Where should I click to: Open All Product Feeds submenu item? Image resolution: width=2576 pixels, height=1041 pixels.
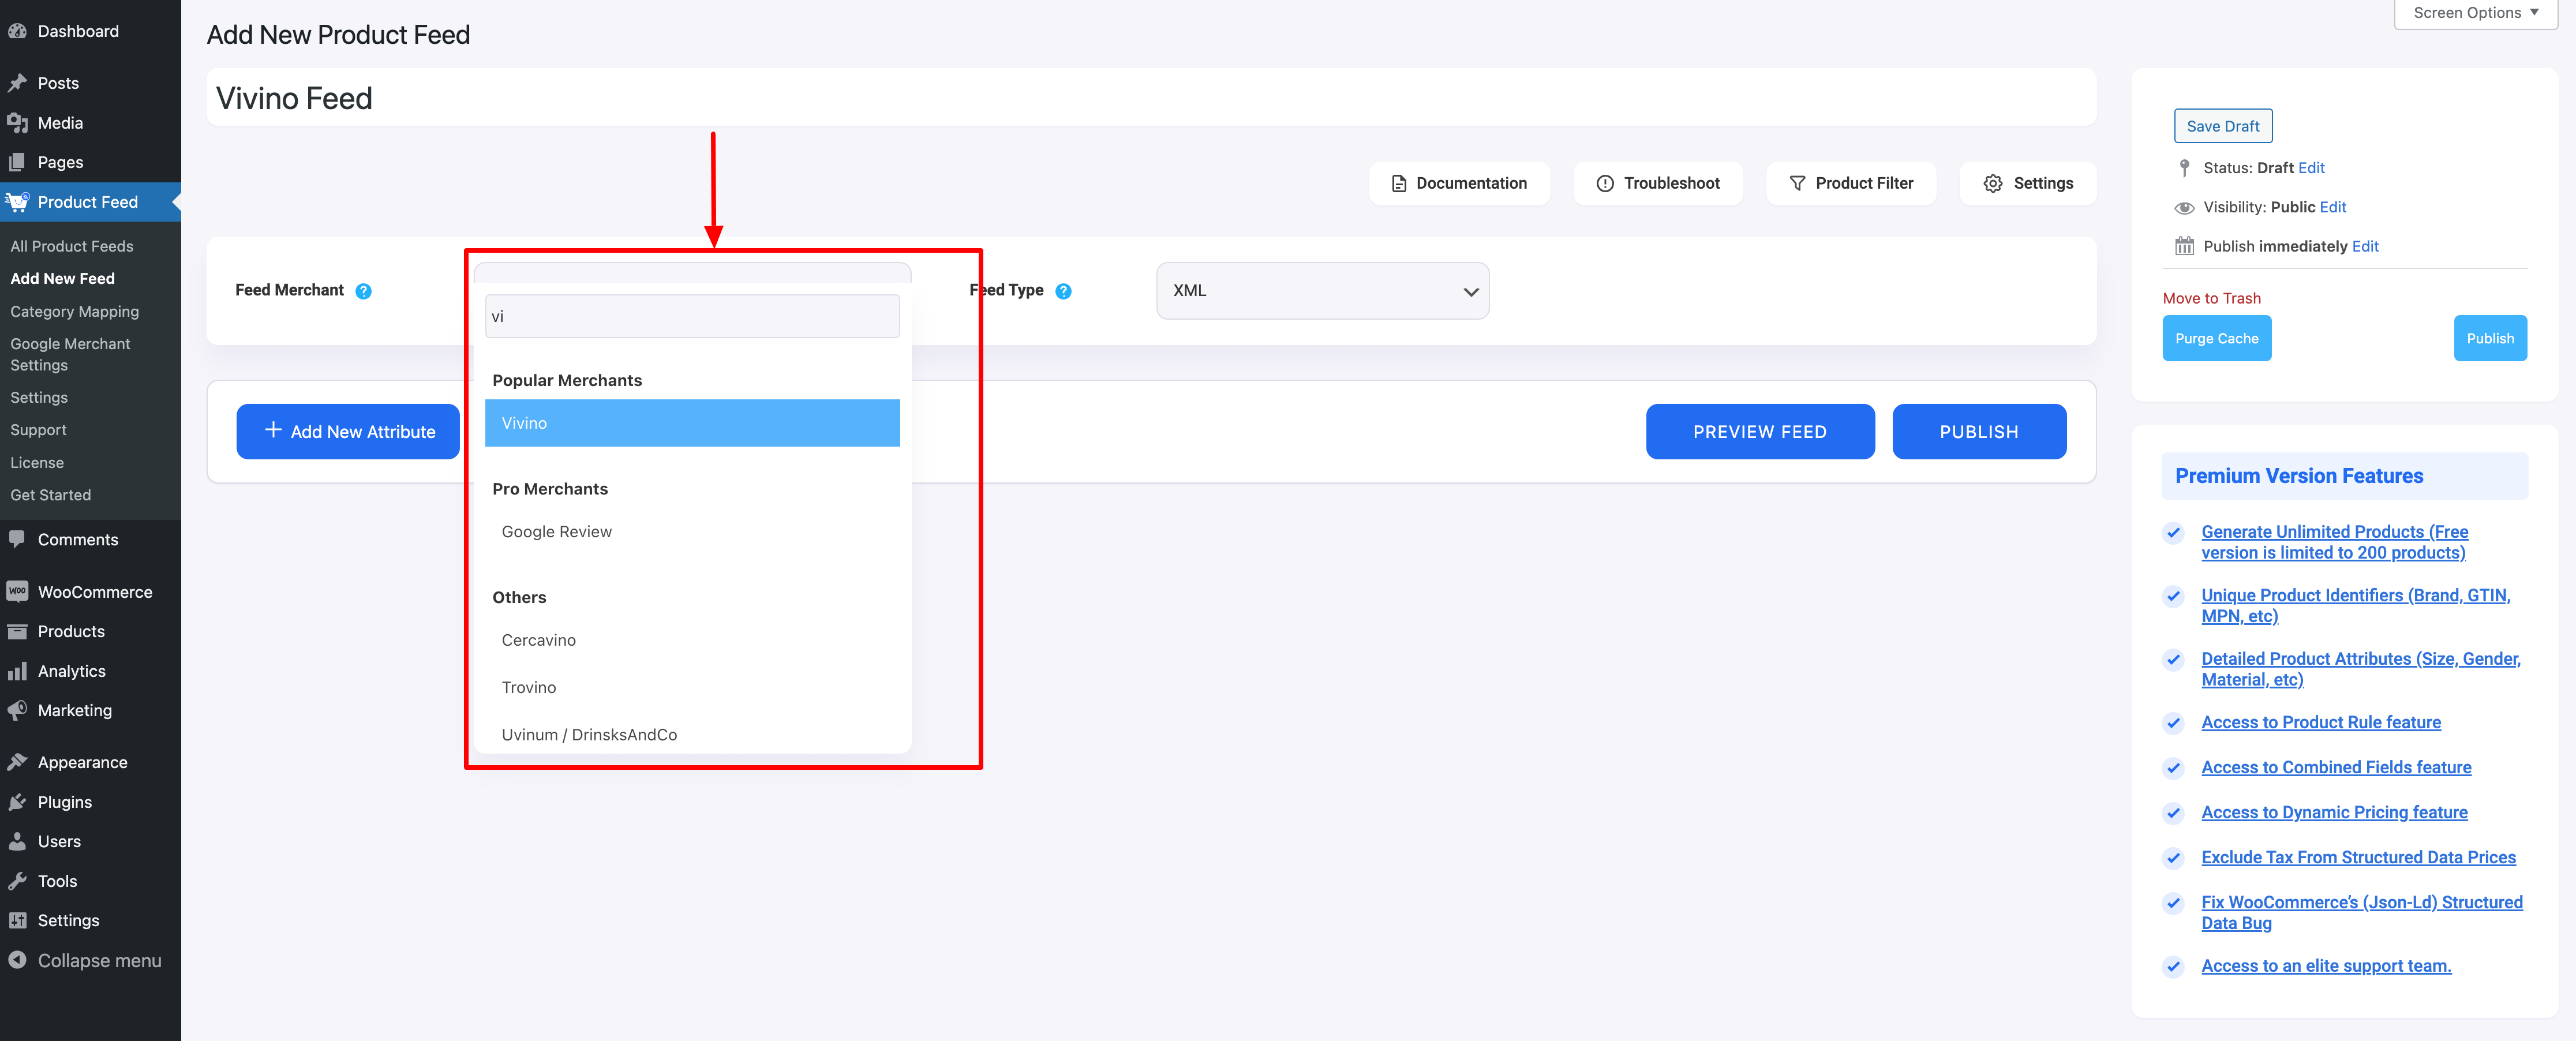(x=72, y=246)
